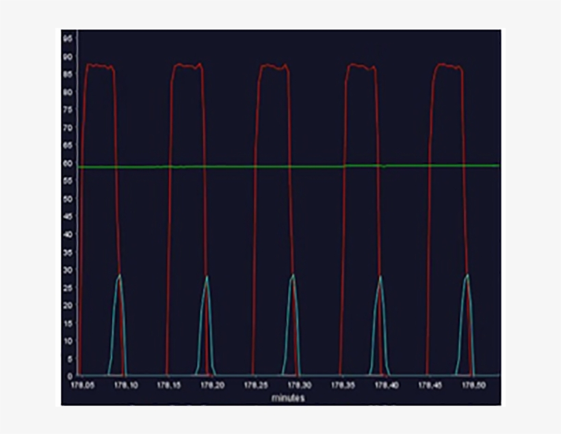
Task: Click the 178.15 minutes tick label
Action: pos(168,383)
